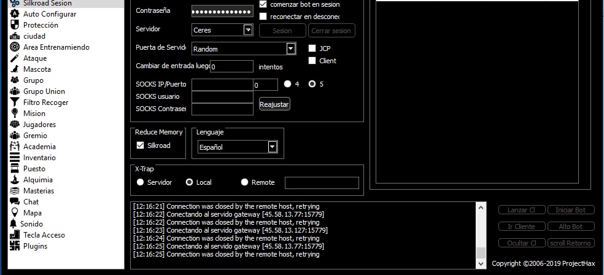
Task: Open Area Entrenamiento target icon
Action: pyautogui.click(x=15, y=47)
